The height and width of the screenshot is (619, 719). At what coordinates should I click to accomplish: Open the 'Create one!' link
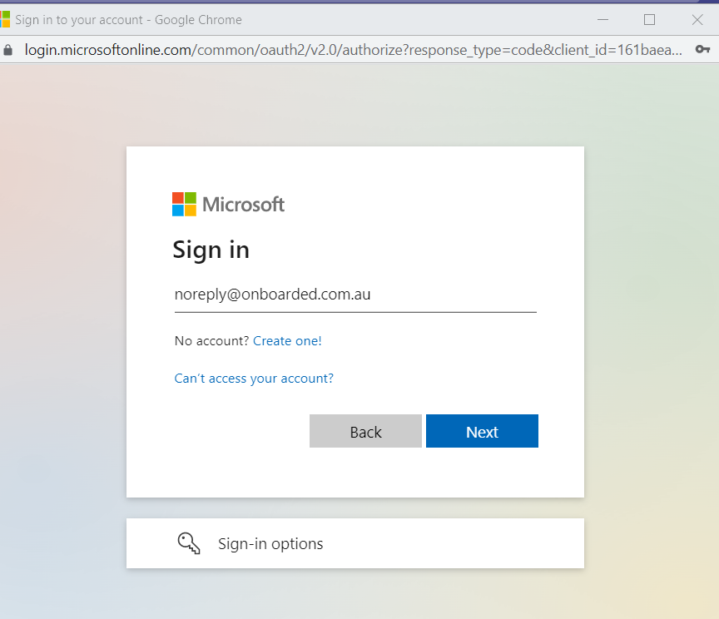287,341
